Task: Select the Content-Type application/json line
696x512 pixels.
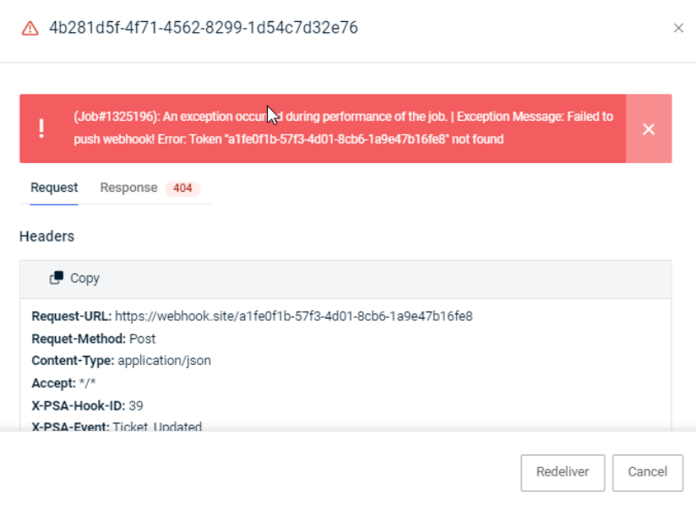Action: tap(122, 361)
